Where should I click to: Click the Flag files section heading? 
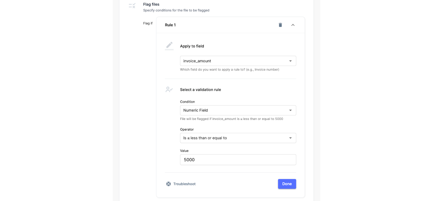click(x=151, y=4)
